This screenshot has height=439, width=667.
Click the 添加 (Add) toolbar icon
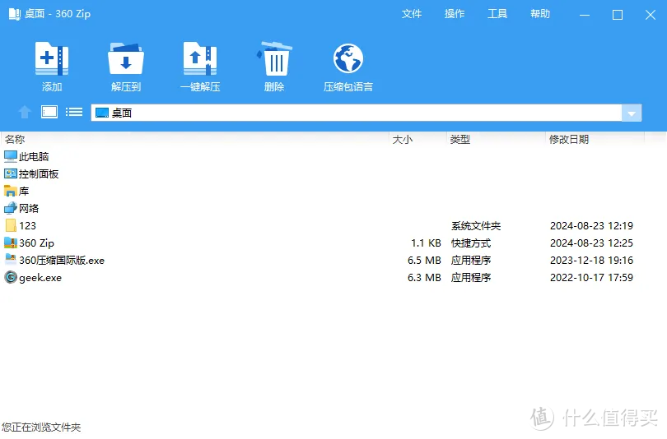(x=52, y=59)
